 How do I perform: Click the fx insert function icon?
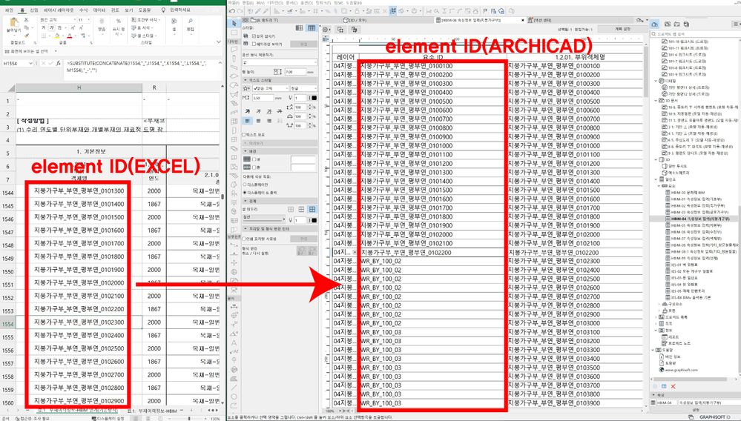58,63
